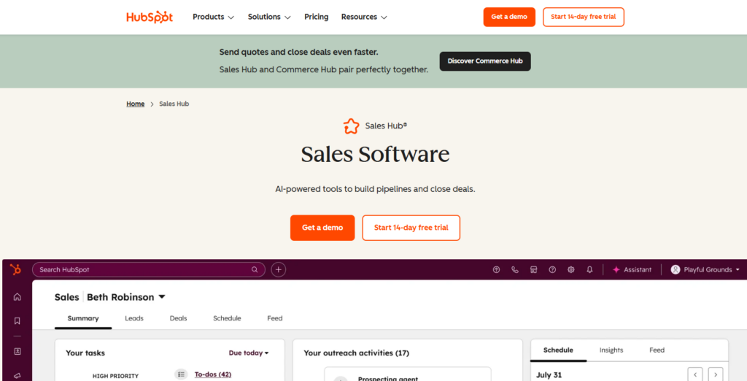Open the Beth Robinson user dropdown
Image resolution: width=747 pixels, height=381 pixels.
[x=125, y=297]
